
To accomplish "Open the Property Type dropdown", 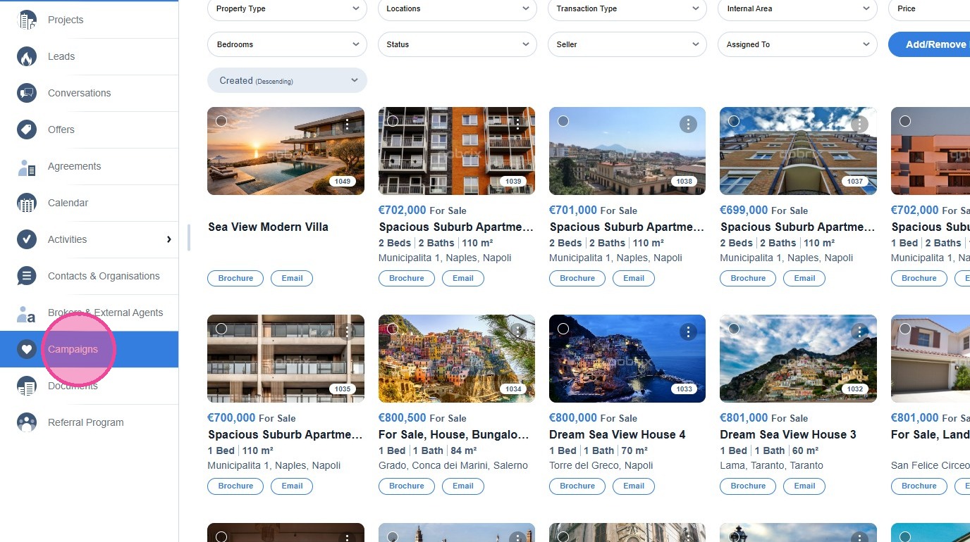I will click(287, 8).
